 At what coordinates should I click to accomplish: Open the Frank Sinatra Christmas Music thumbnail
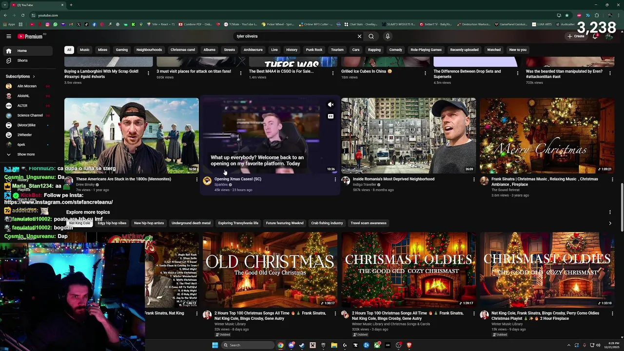click(547, 136)
